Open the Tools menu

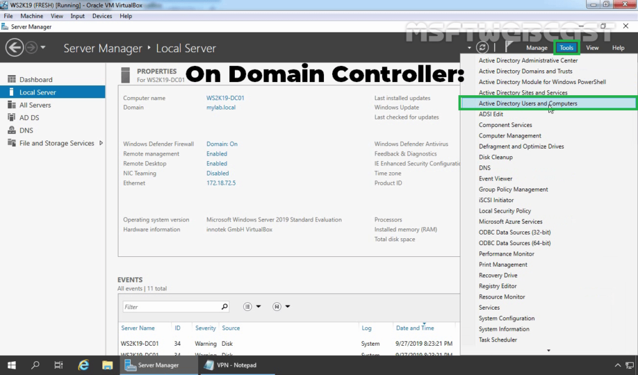tap(566, 48)
